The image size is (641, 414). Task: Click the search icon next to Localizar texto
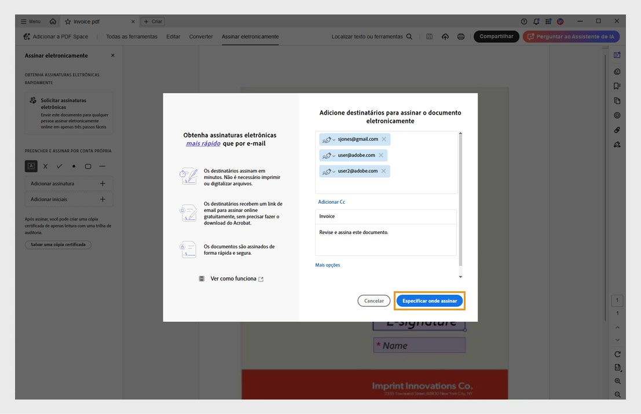coord(409,36)
